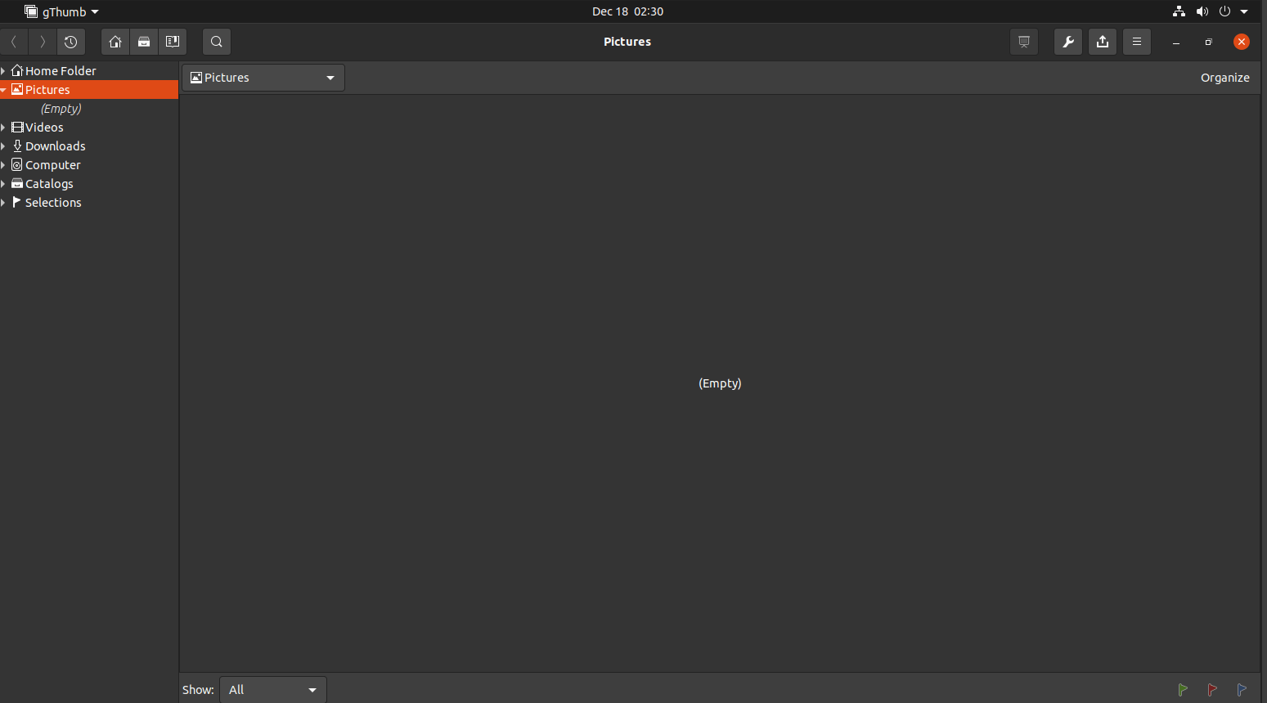Click the blue selection flag icon

1242,690
